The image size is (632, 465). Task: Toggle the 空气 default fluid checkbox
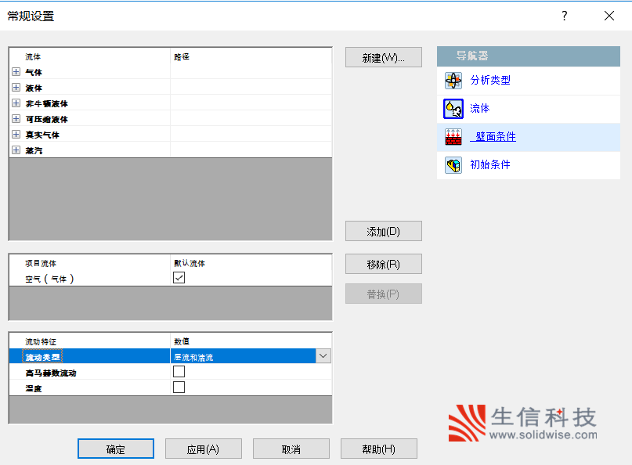[179, 278]
